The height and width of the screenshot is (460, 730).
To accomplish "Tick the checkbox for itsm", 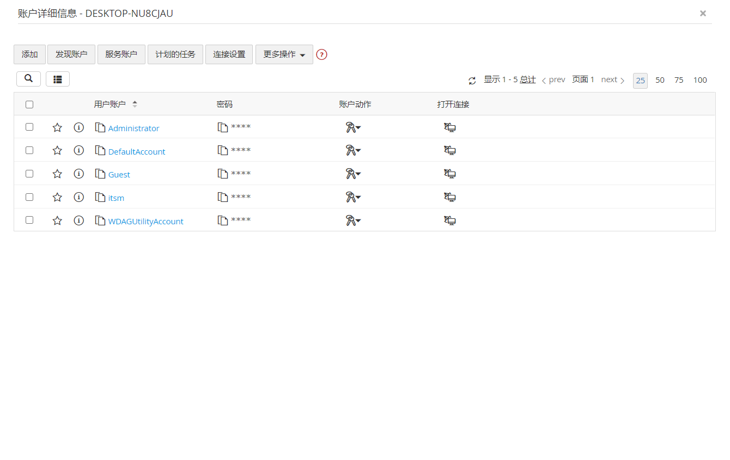I will 29,197.
